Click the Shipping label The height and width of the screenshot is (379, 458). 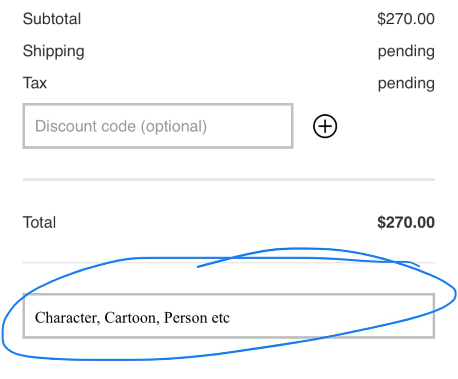tap(54, 51)
